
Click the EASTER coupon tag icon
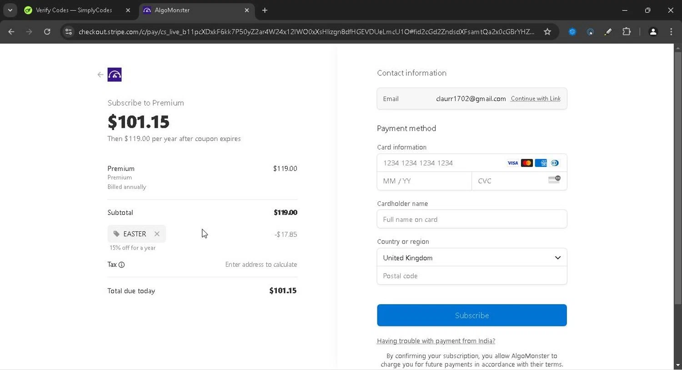pyautogui.click(x=116, y=234)
